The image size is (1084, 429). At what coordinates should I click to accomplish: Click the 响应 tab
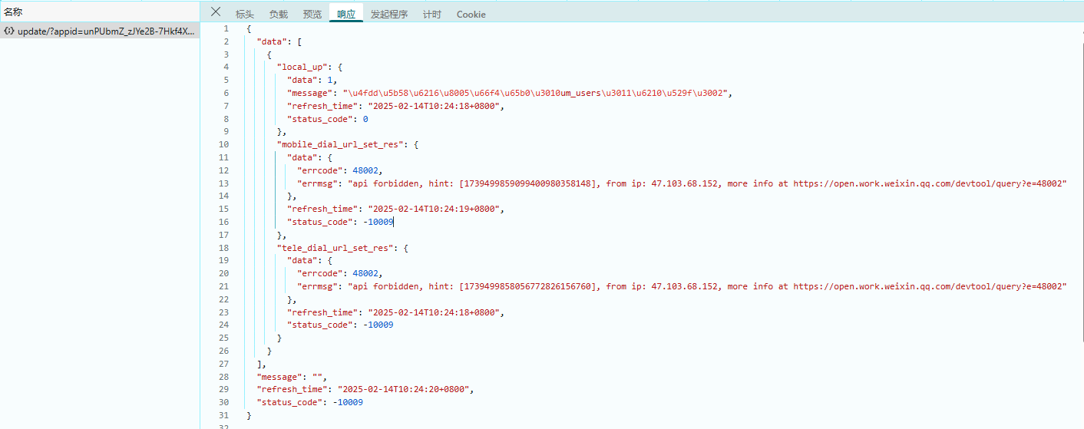point(346,15)
